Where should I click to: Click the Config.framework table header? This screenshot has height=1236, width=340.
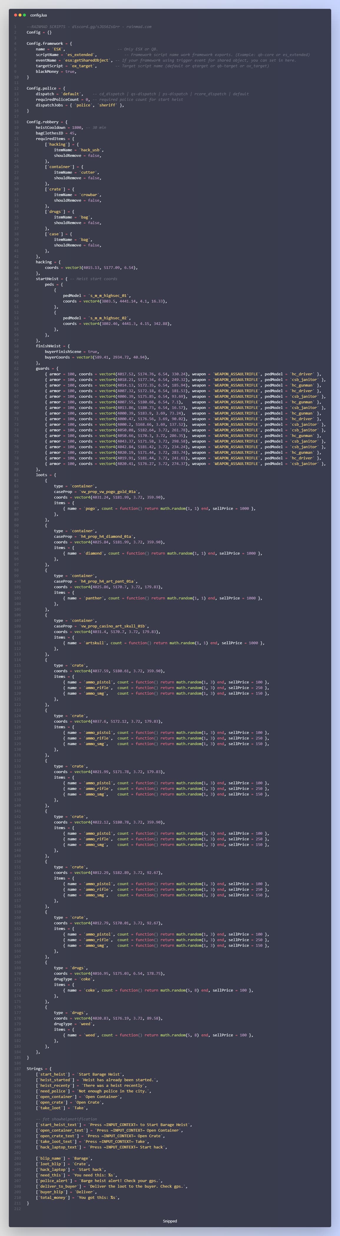click(x=49, y=44)
